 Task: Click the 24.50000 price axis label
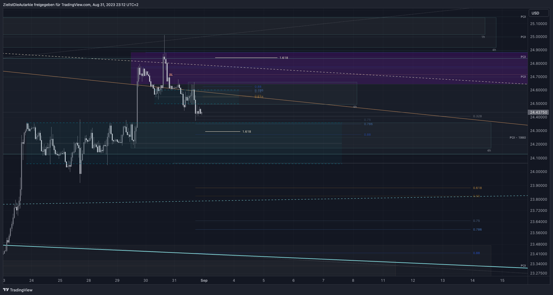tap(539, 103)
